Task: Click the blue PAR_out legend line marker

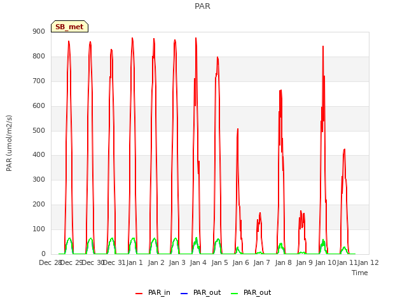Action: point(184,294)
